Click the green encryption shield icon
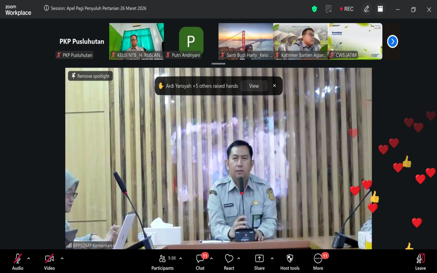 tap(314, 9)
